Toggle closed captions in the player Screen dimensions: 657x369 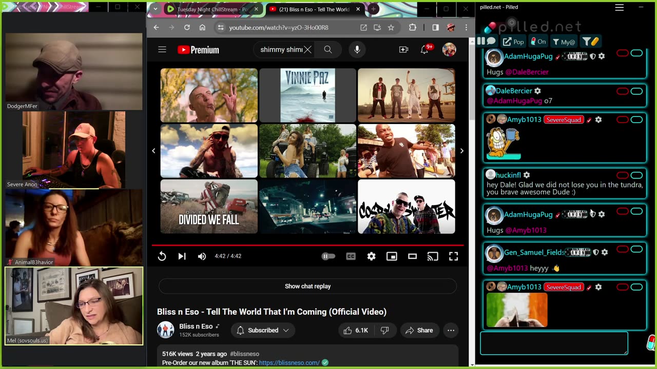point(351,256)
